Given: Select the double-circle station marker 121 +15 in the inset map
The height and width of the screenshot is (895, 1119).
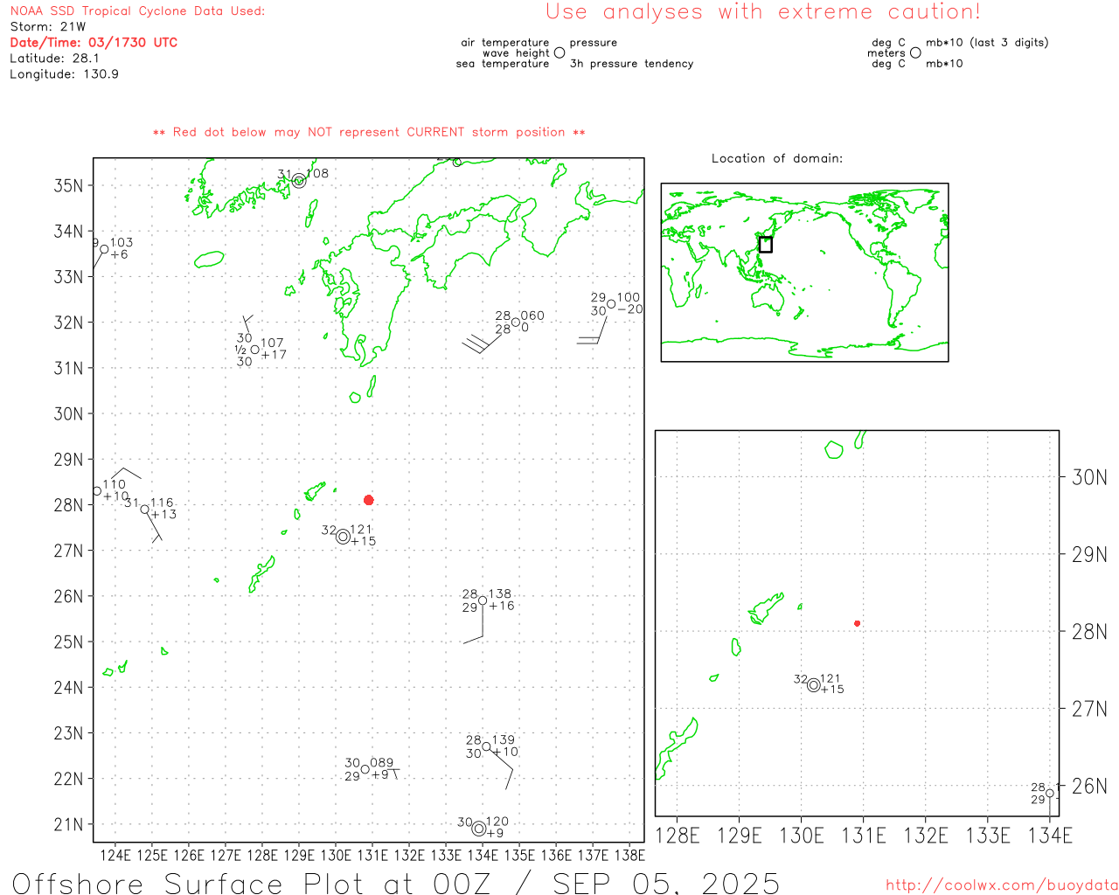Looking at the screenshot, I should coord(814,685).
